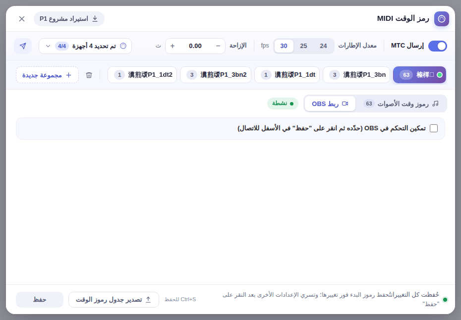Image resolution: width=461 pixels, height=320 pixels.
Task: Enable the OBS control checkbox
Action: point(434,128)
